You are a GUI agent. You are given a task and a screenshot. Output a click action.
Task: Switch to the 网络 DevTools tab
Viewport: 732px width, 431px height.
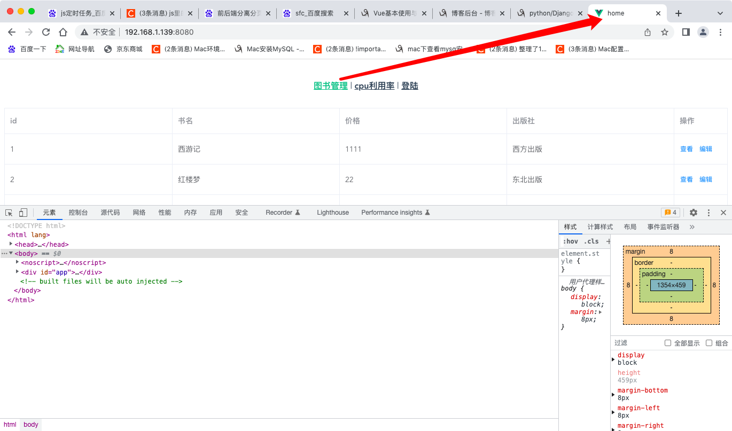coord(139,213)
